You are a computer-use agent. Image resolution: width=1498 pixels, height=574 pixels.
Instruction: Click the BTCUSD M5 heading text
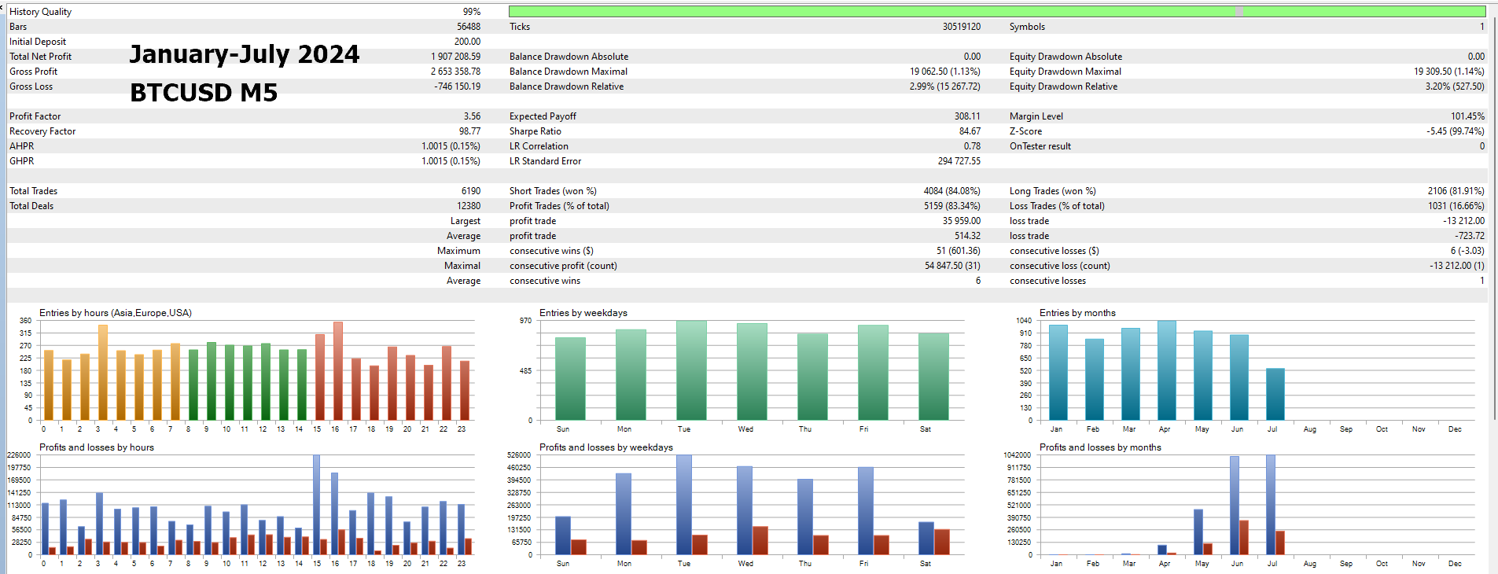coord(204,93)
